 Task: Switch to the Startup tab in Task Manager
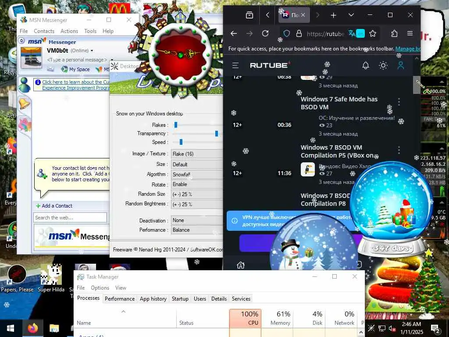(x=180, y=298)
